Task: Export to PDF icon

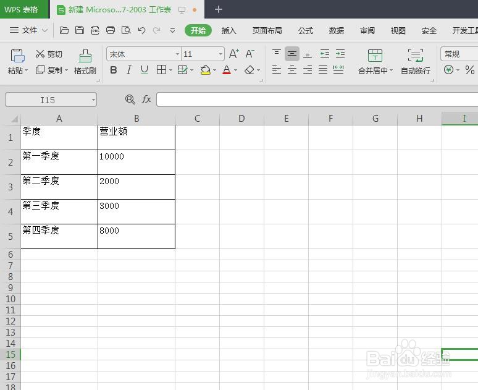Action: (95, 30)
